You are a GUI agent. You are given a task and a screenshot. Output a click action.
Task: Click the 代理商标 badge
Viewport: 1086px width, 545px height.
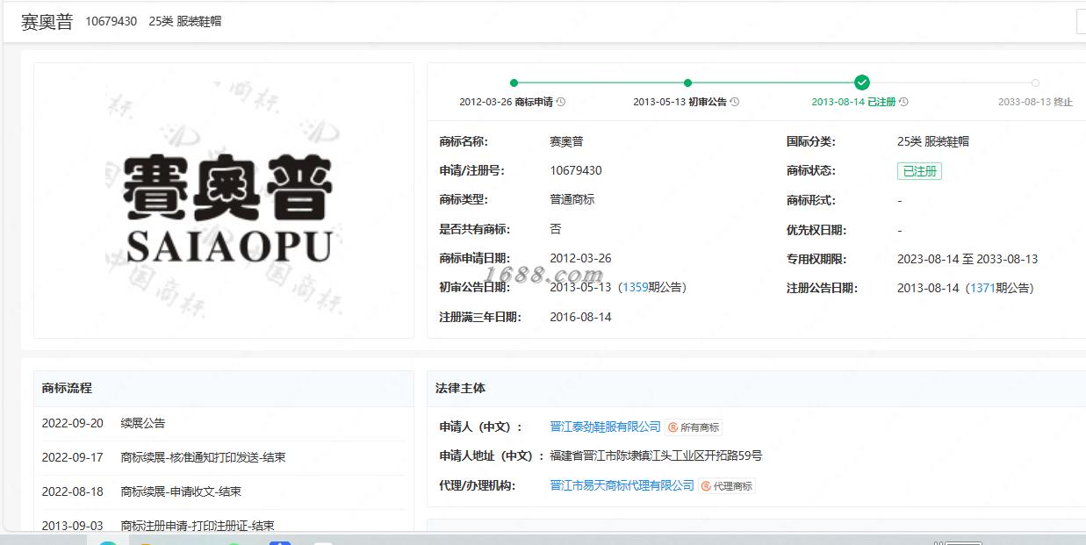(727, 486)
